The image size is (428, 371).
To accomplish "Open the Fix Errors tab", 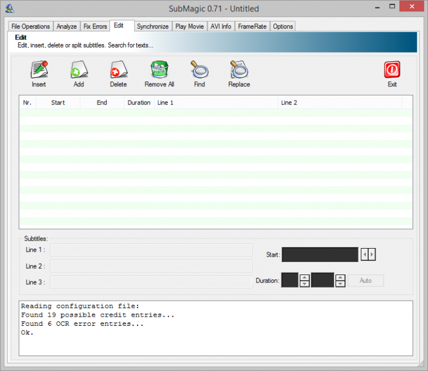I will pyautogui.click(x=95, y=26).
